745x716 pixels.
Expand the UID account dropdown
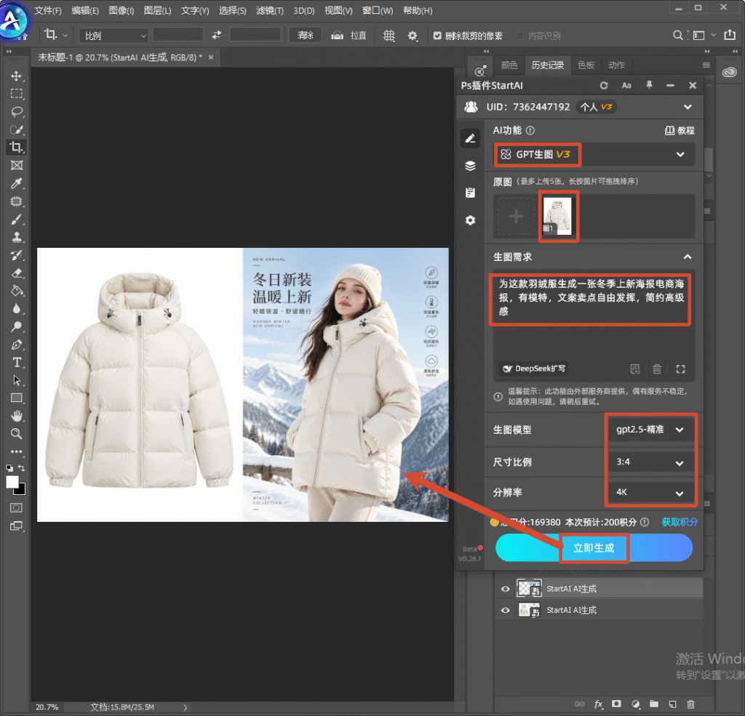click(688, 107)
